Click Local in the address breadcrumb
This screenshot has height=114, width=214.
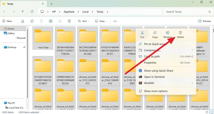[x=85, y=12]
